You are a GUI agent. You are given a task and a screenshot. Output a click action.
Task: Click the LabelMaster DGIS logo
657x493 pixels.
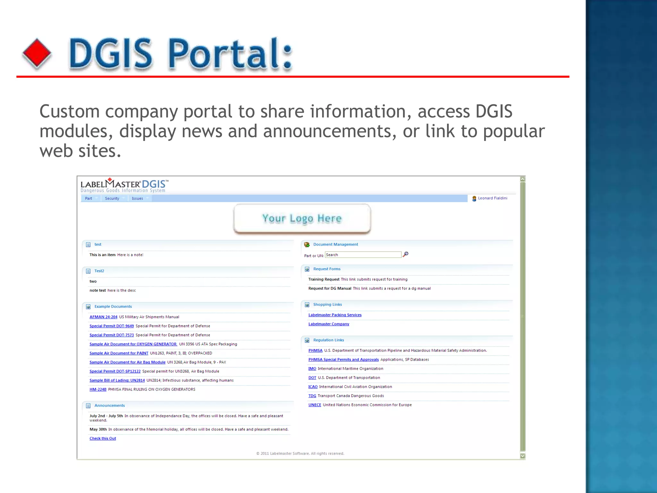[x=124, y=186]
